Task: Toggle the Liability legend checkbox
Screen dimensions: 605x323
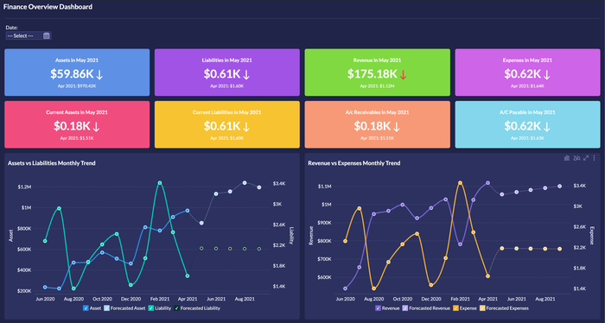Action: click(x=151, y=308)
